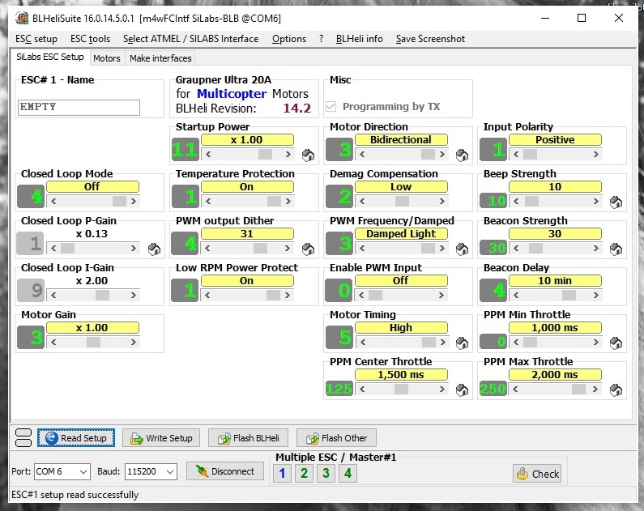Click PPM Max Throttle default house icon
The image size is (644, 511).
pyautogui.click(x=616, y=390)
